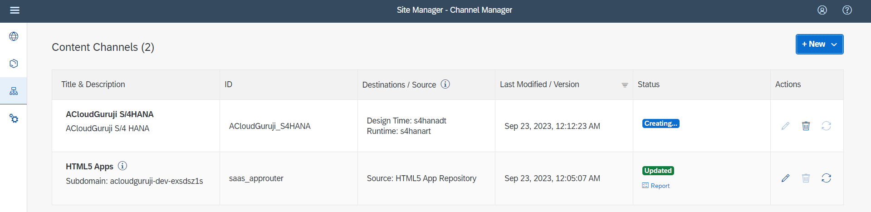Open Settings gear icon in sidebar

14,118
